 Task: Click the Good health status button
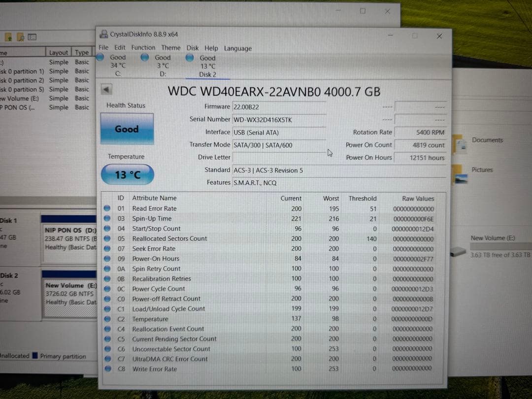pos(127,129)
